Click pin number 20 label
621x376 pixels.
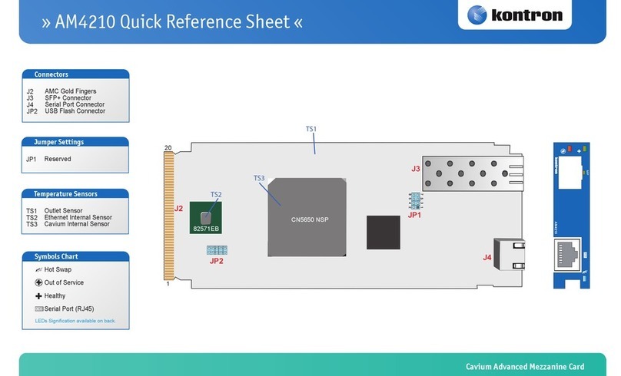click(168, 148)
